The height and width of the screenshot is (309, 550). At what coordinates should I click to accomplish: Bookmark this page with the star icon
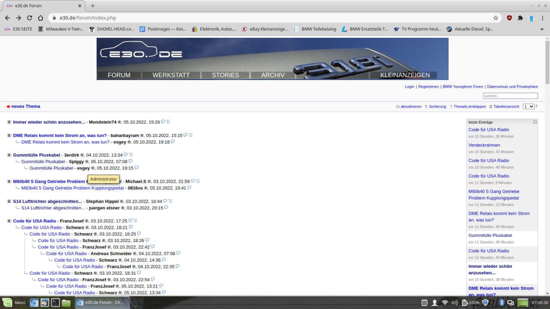(x=495, y=18)
